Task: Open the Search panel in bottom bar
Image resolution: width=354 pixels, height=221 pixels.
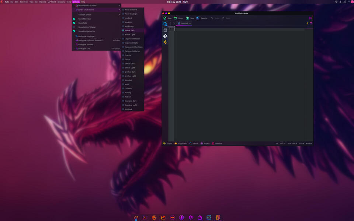Action: pos(194,143)
